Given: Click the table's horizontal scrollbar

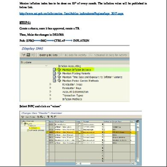Looking at the screenshot, I should (105, 164).
